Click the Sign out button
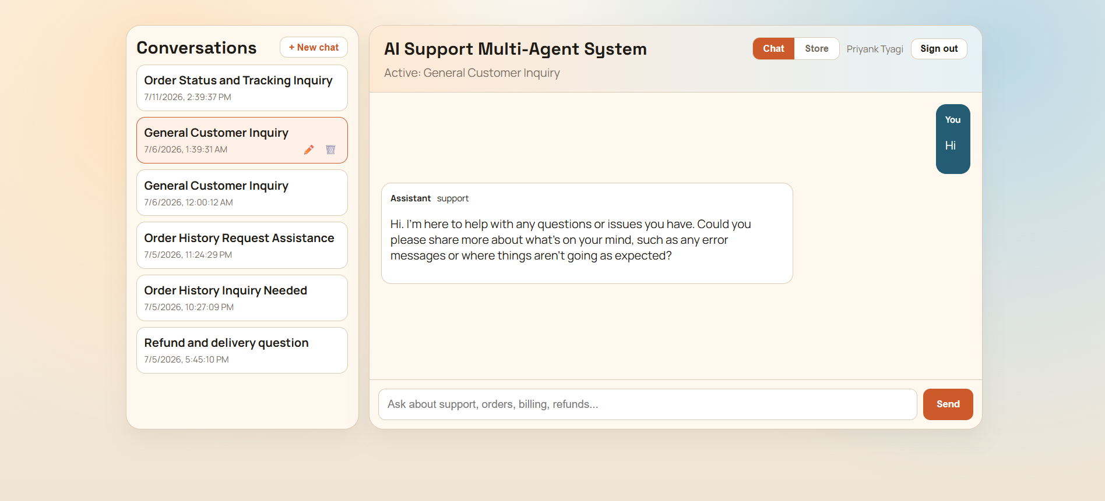This screenshot has width=1105, height=501. point(939,49)
